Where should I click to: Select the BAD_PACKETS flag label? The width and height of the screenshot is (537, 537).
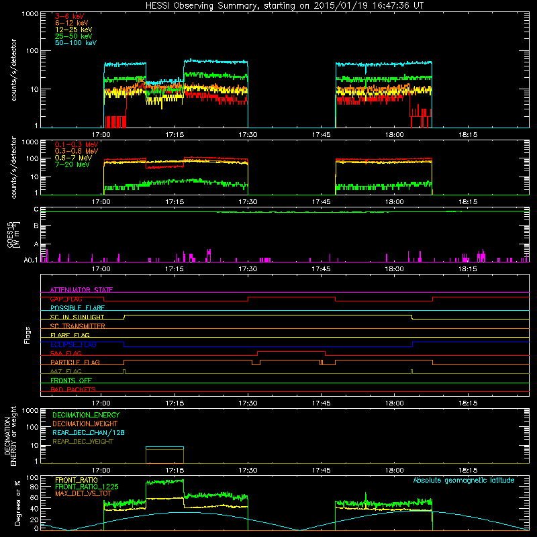point(73,389)
